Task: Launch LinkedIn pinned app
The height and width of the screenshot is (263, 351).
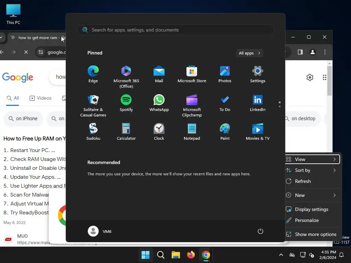Action: tap(258, 103)
